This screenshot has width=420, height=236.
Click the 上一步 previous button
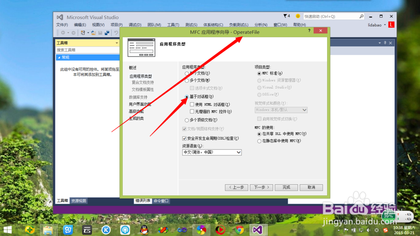tap(236, 187)
